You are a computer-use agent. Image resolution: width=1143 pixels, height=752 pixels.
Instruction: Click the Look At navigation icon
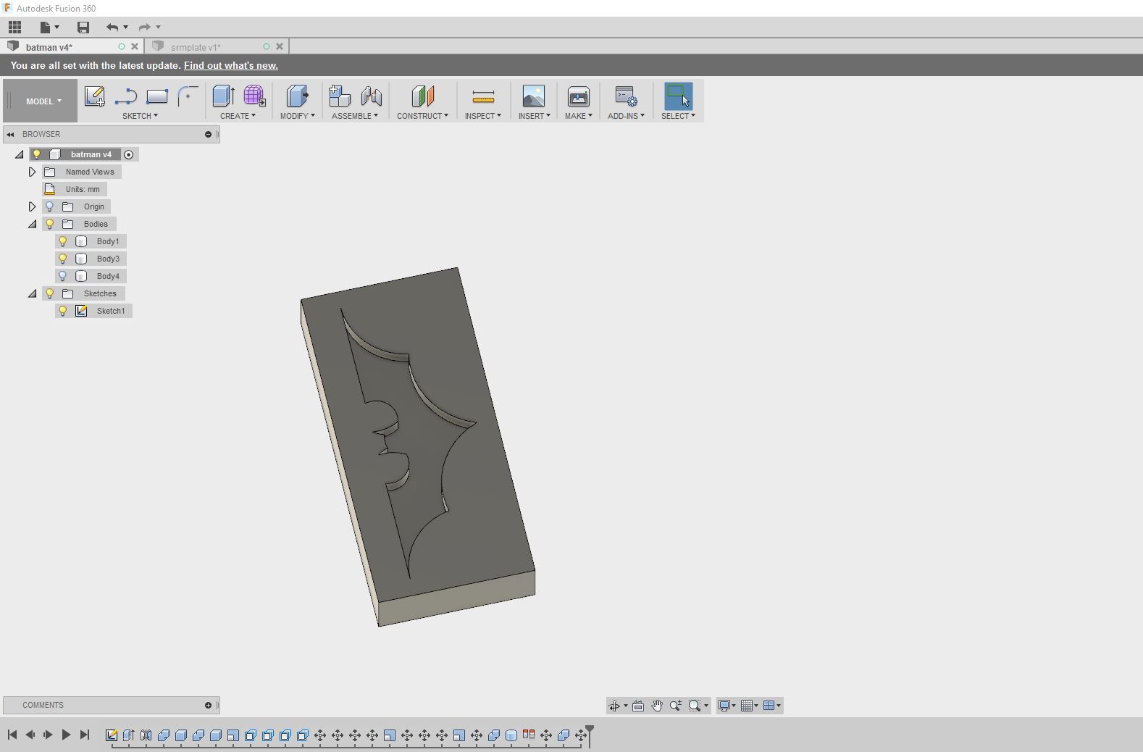638,706
